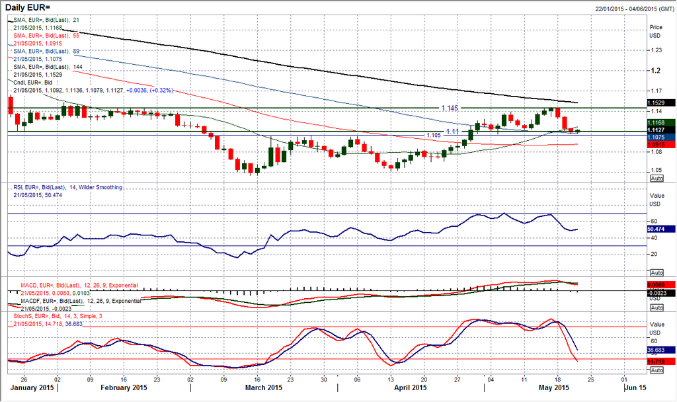677x402 pixels.
Task: Click the red MACD value tag 0.0080
Action: tap(661, 285)
